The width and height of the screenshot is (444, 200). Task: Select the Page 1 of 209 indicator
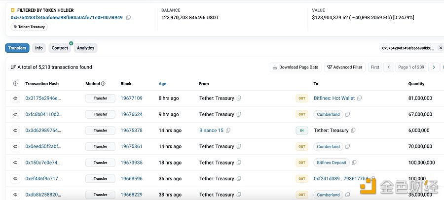(411, 67)
